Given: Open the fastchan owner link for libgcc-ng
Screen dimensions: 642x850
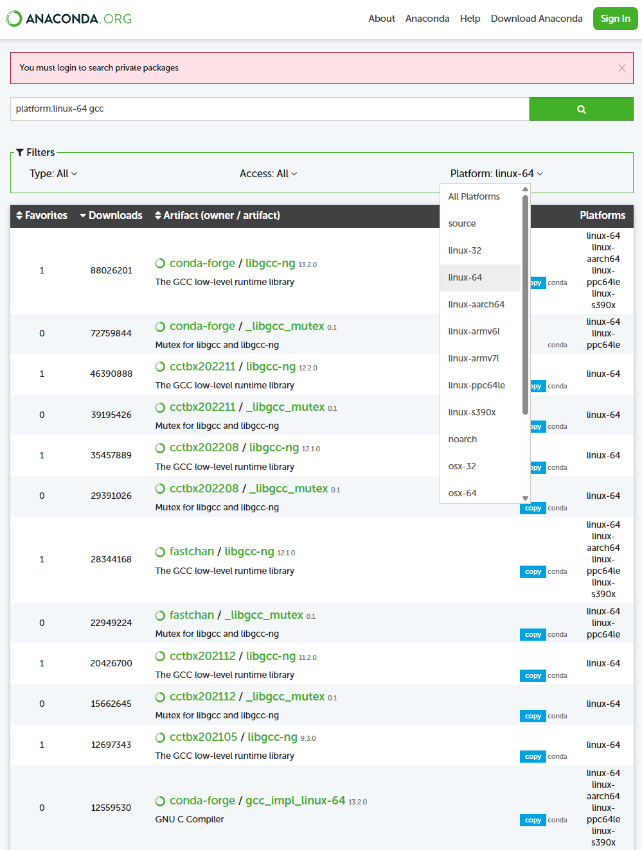Looking at the screenshot, I should [x=192, y=551].
